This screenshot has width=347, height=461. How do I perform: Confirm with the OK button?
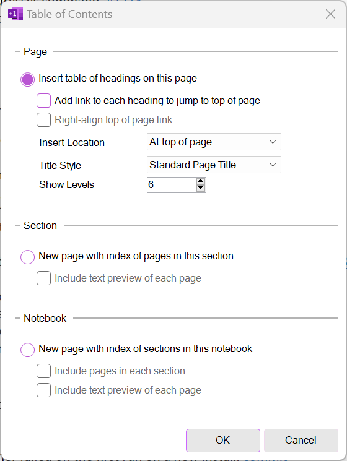[223, 441]
